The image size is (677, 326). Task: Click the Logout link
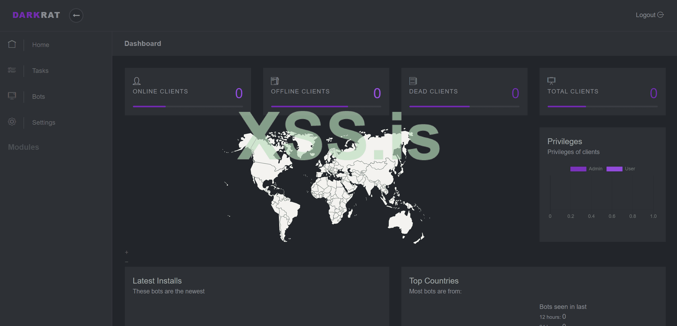point(645,15)
